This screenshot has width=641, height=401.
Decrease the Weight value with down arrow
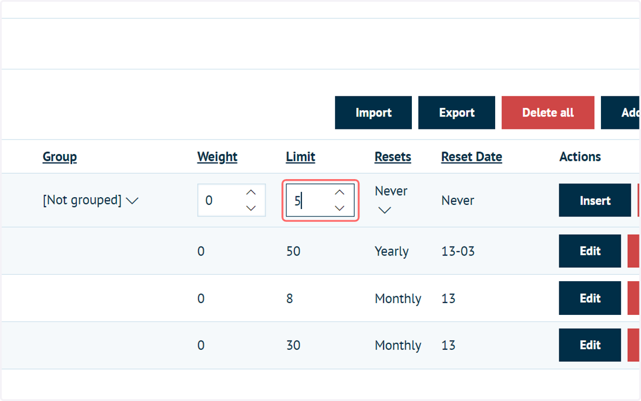pyautogui.click(x=251, y=208)
